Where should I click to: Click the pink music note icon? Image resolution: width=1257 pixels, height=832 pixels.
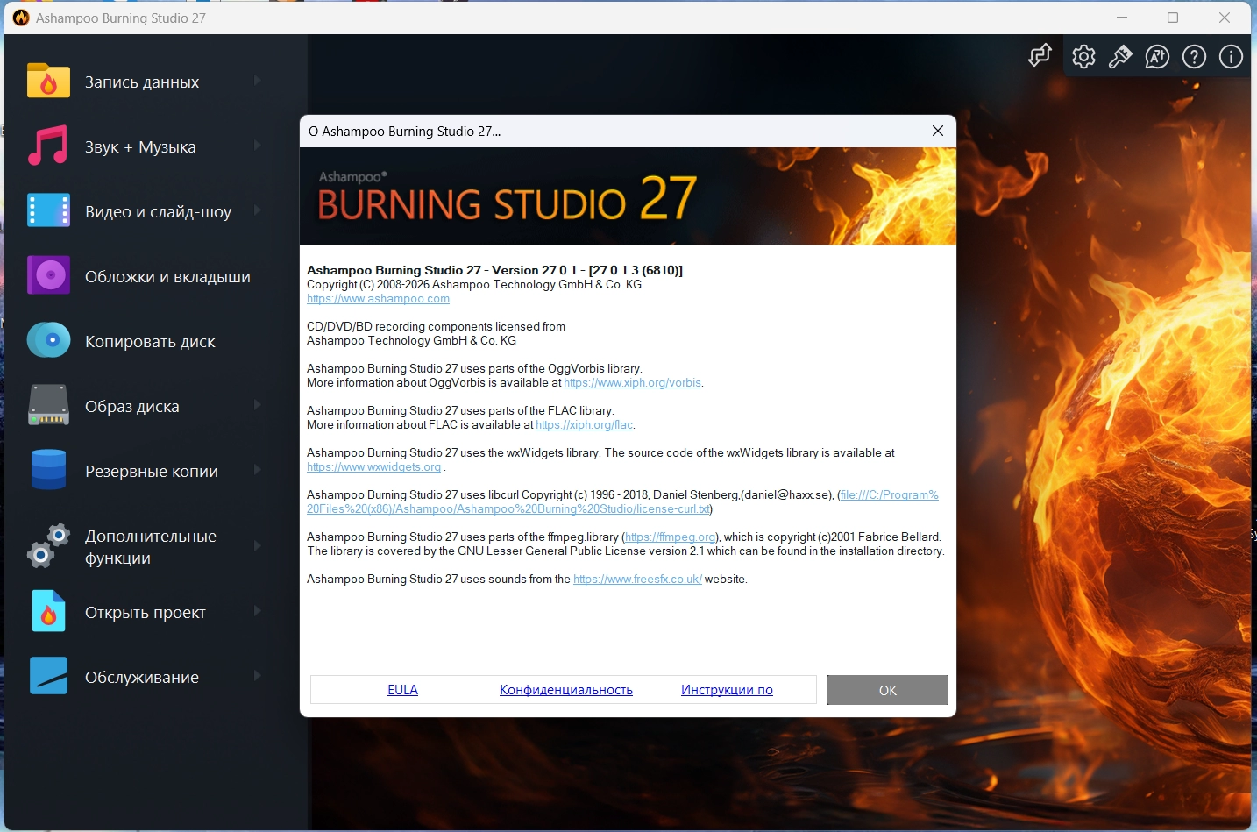48,146
